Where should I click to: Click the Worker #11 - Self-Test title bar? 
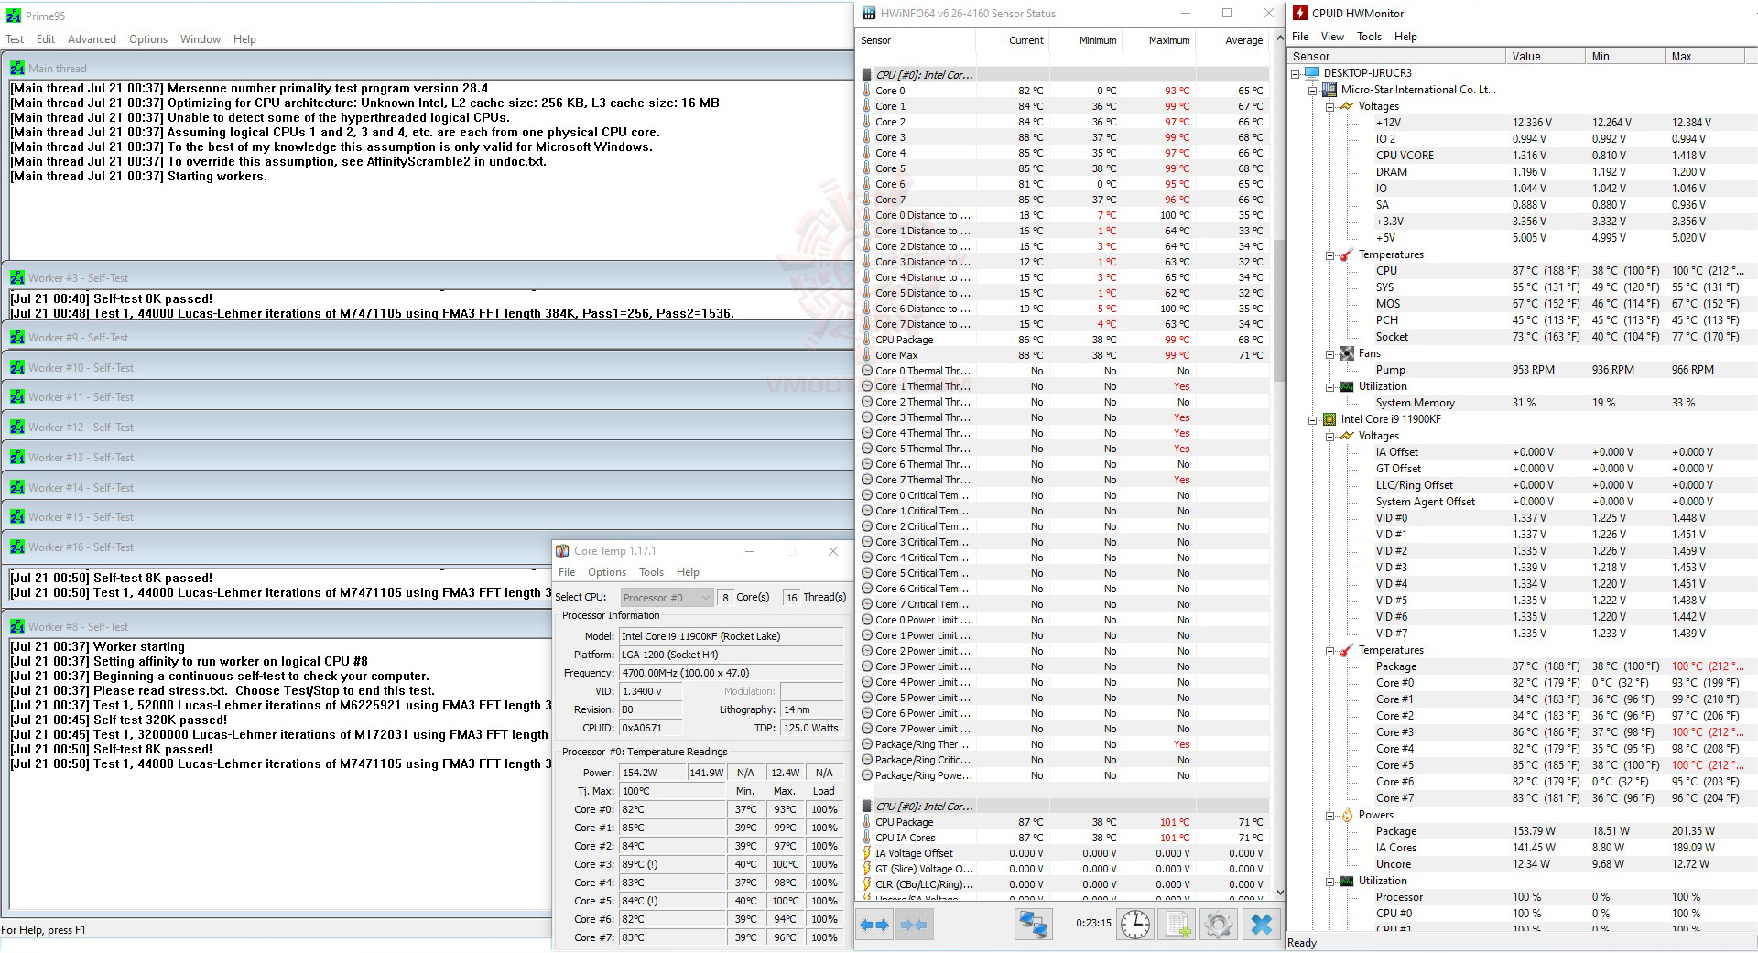[429, 397]
